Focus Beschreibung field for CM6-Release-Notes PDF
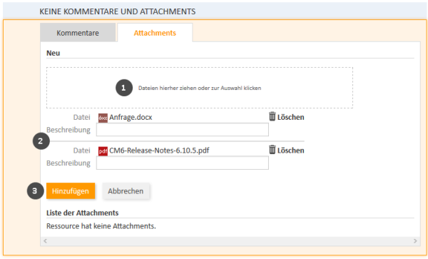This screenshot has height=259, width=428. click(x=183, y=163)
